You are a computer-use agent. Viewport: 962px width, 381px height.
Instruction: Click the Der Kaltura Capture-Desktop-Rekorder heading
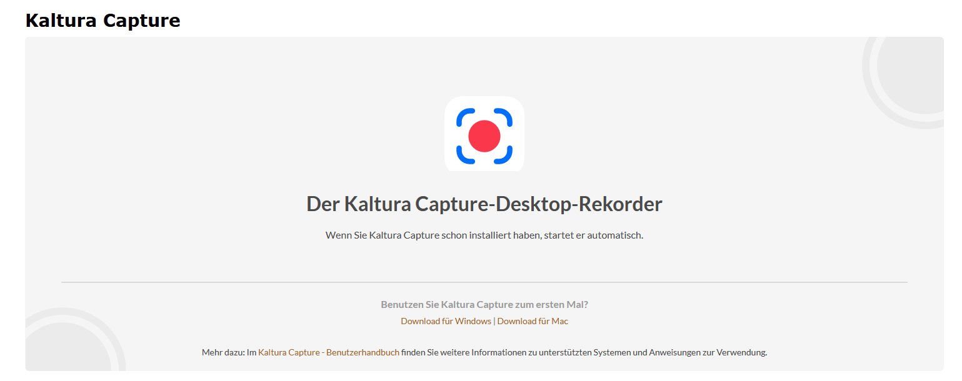(x=484, y=204)
